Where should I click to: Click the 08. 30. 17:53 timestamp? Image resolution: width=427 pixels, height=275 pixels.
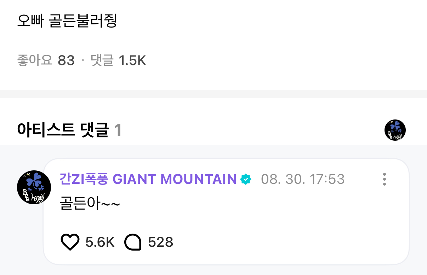pos(303,179)
